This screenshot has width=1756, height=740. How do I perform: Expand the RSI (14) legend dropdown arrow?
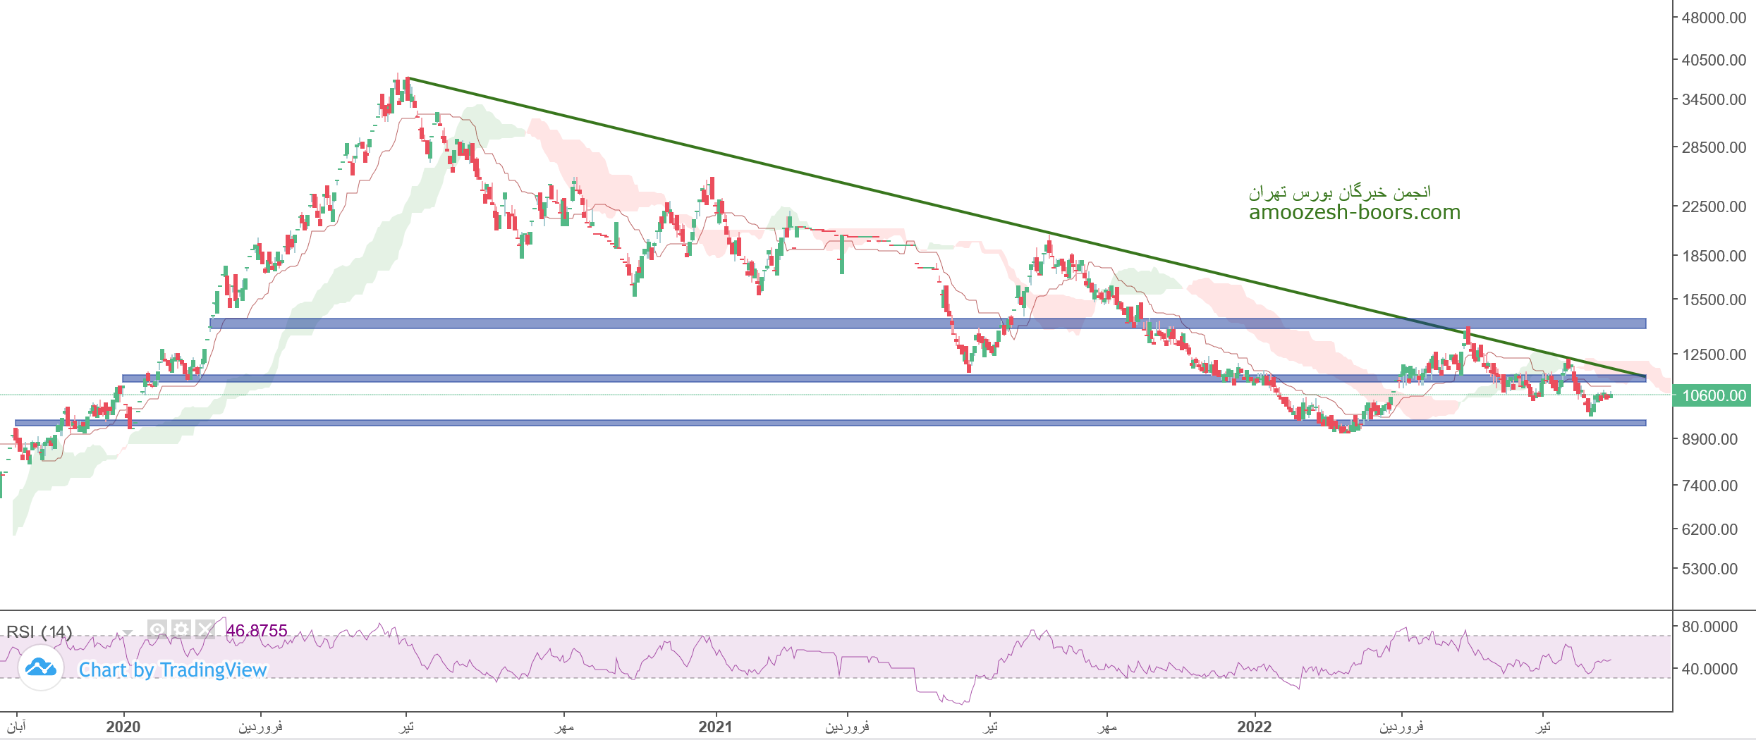[128, 632]
